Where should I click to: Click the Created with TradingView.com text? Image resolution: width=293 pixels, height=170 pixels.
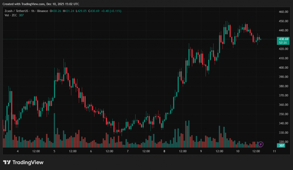(41, 4)
